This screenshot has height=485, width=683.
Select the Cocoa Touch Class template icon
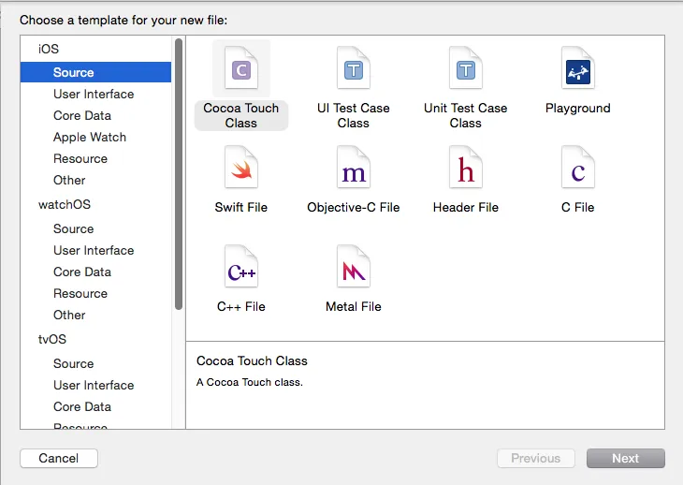(x=241, y=68)
